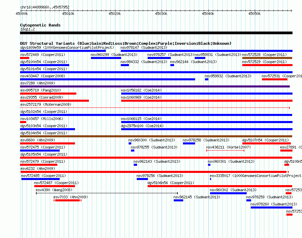This screenshot has width=302, height=238.
Task: Open nsv978255 (Sudmant2013) variant
Action: click(154, 147)
